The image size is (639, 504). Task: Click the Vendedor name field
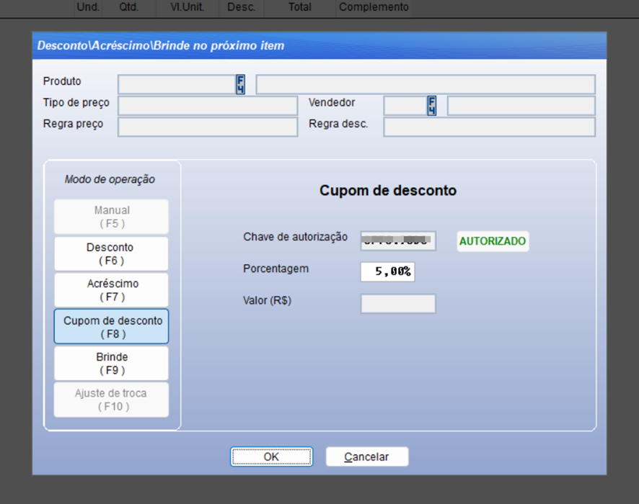[522, 104]
